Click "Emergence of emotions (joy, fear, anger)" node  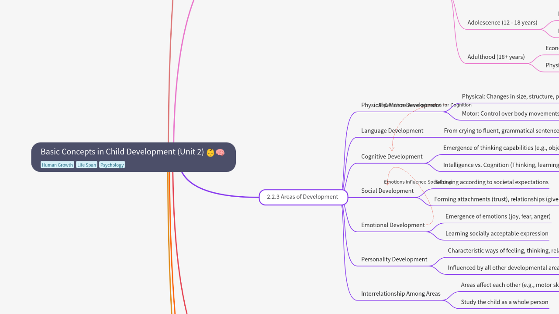498,216
